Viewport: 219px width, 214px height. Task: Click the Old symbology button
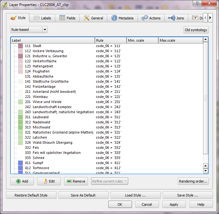[x=196, y=30]
